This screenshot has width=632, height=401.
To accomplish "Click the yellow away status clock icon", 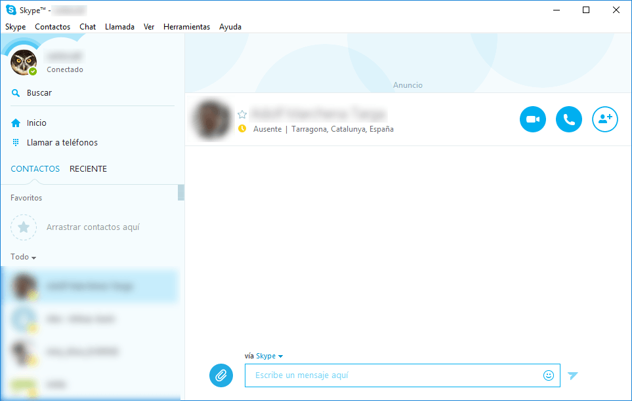I will point(242,128).
